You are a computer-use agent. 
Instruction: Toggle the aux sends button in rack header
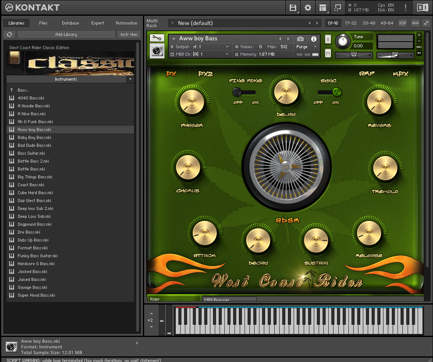pyautogui.click(x=415, y=23)
